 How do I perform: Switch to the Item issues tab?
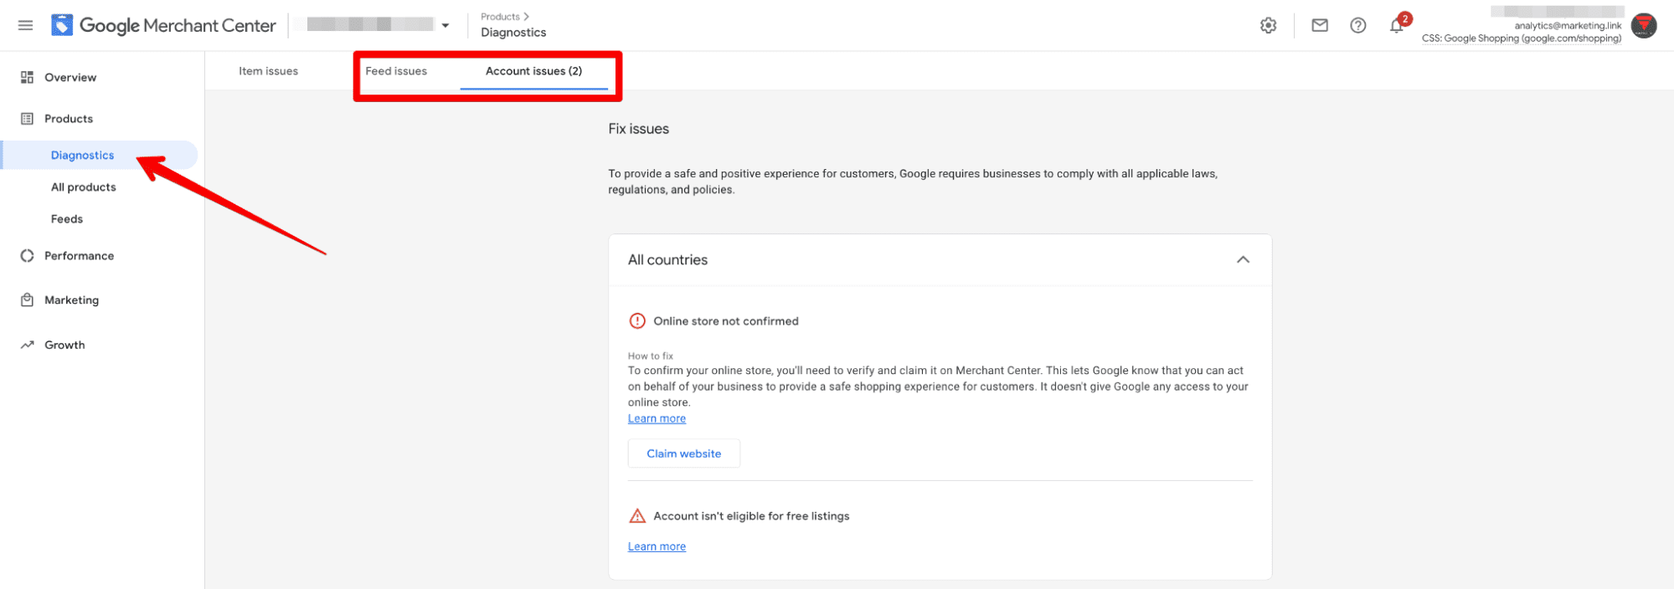(x=268, y=71)
